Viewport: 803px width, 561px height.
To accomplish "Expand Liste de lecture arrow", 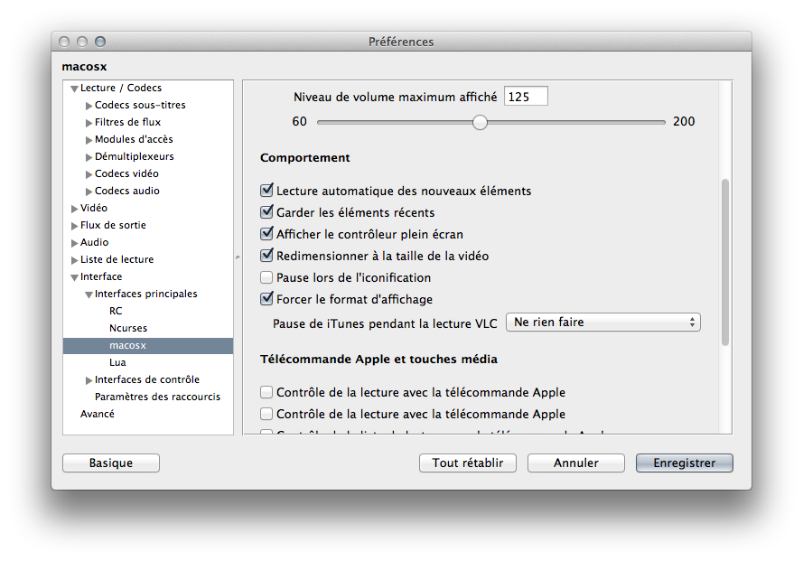I will [74, 260].
